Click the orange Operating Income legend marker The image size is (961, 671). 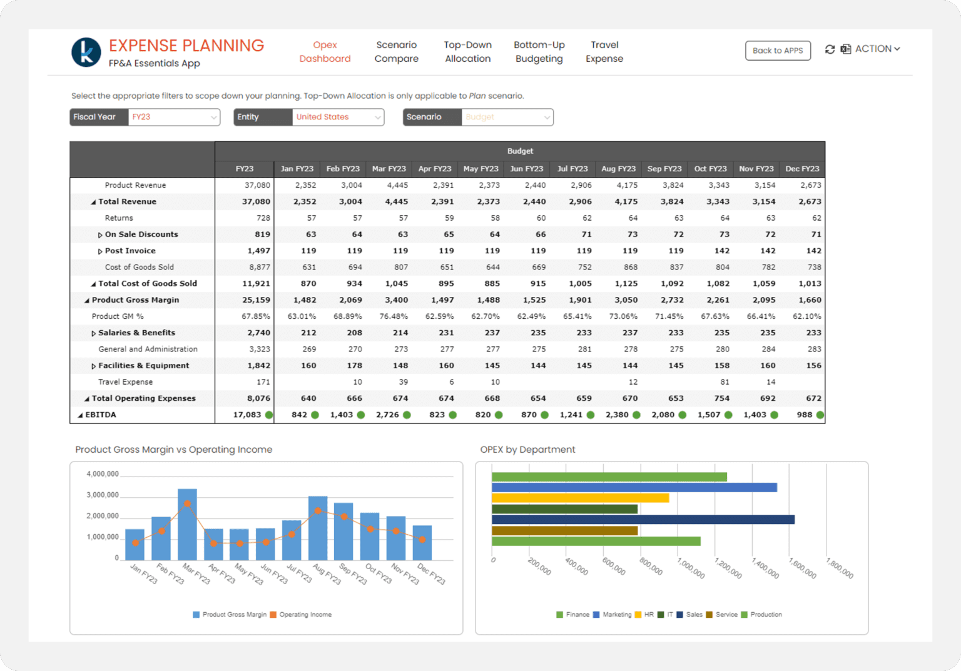click(273, 615)
